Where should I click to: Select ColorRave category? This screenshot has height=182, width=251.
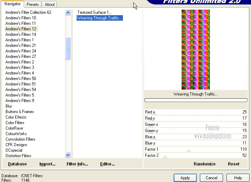[x=14, y=128]
